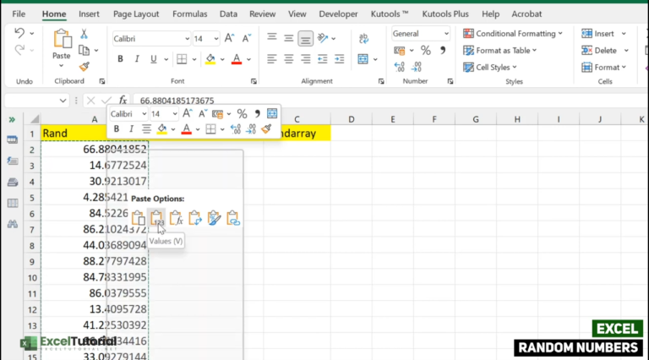The height and width of the screenshot is (360, 649).
Task: Toggle Underline in the ribbon
Action: coord(154,59)
